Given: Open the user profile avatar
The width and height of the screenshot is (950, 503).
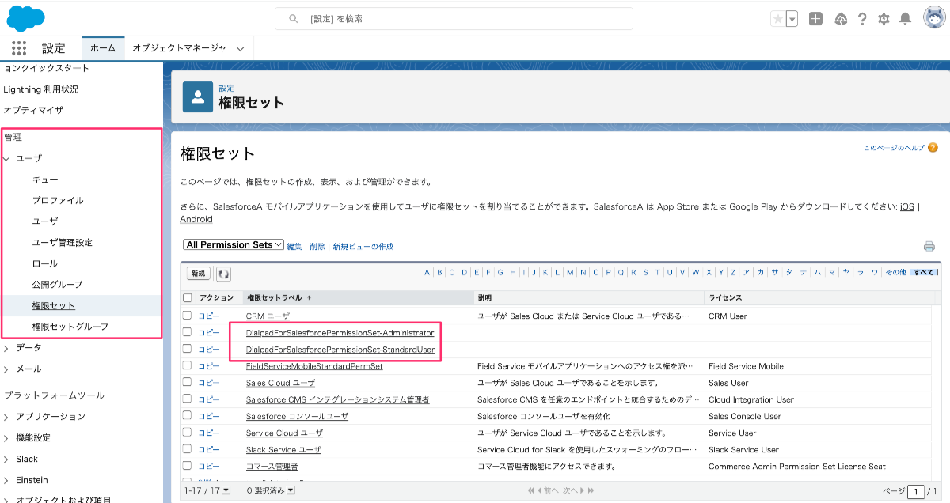Looking at the screenshot, I should click(x=934, y=17).
